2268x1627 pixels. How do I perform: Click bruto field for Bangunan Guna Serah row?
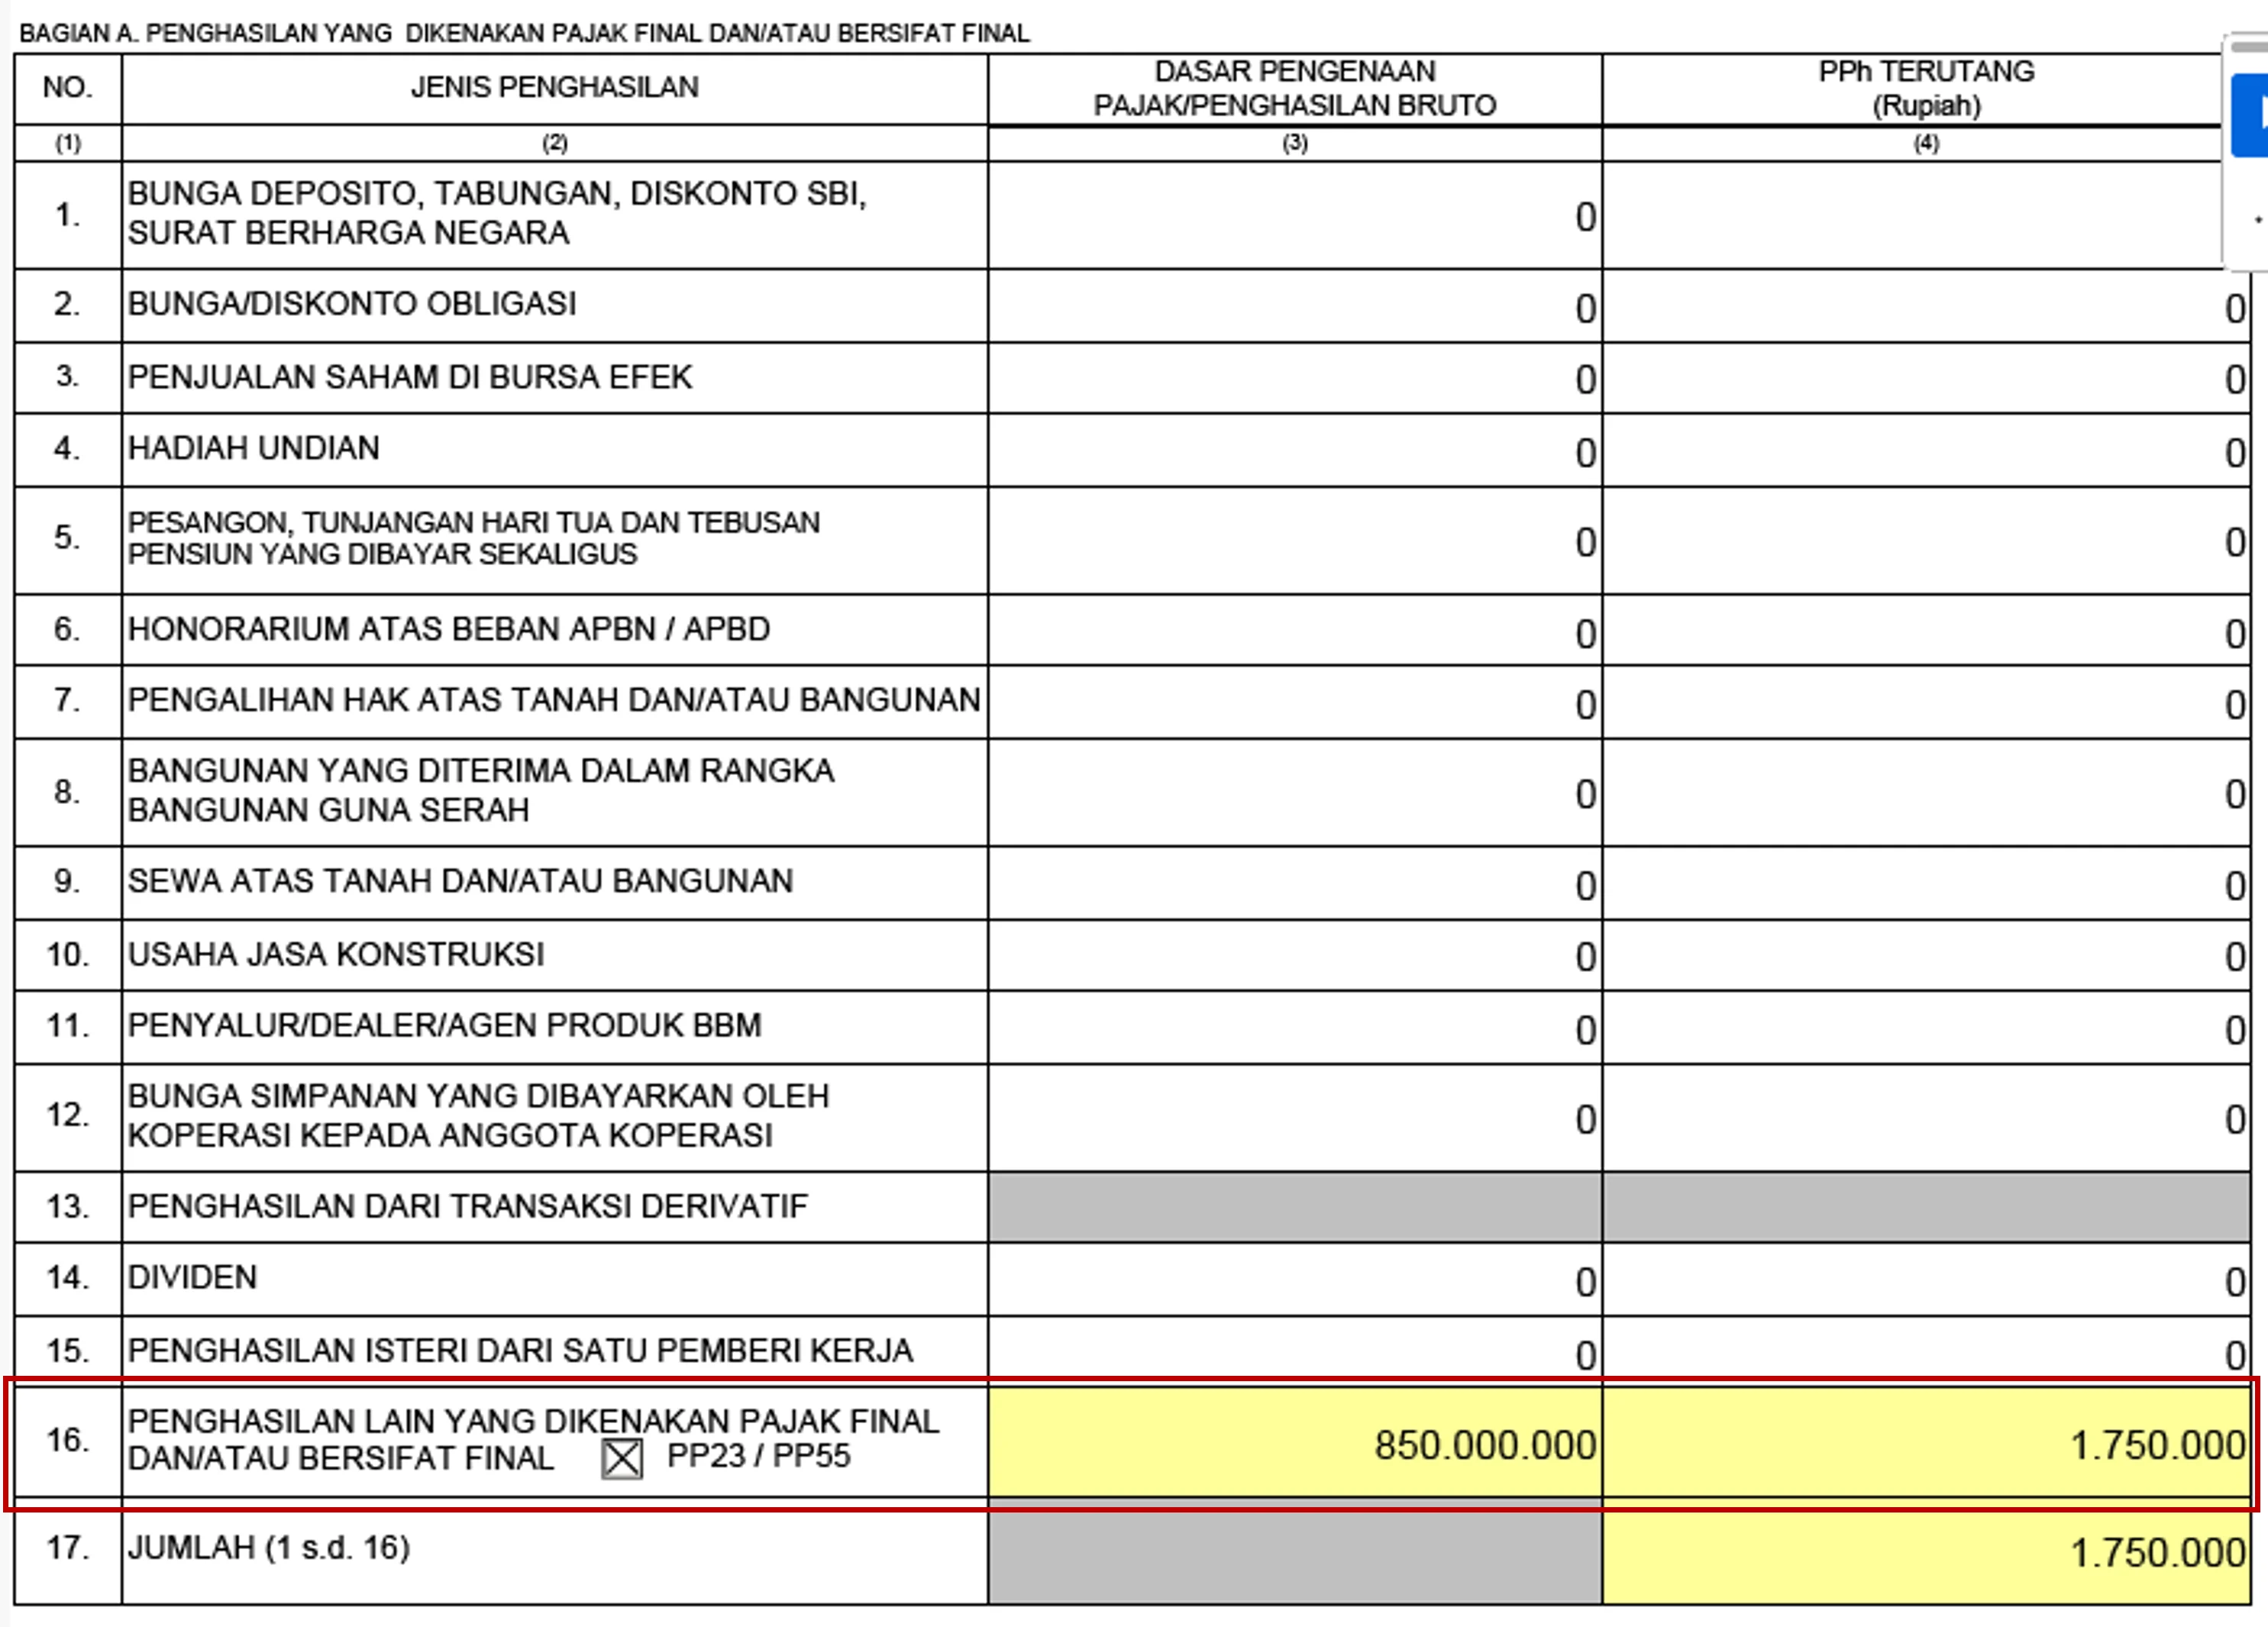[1295, 793]
